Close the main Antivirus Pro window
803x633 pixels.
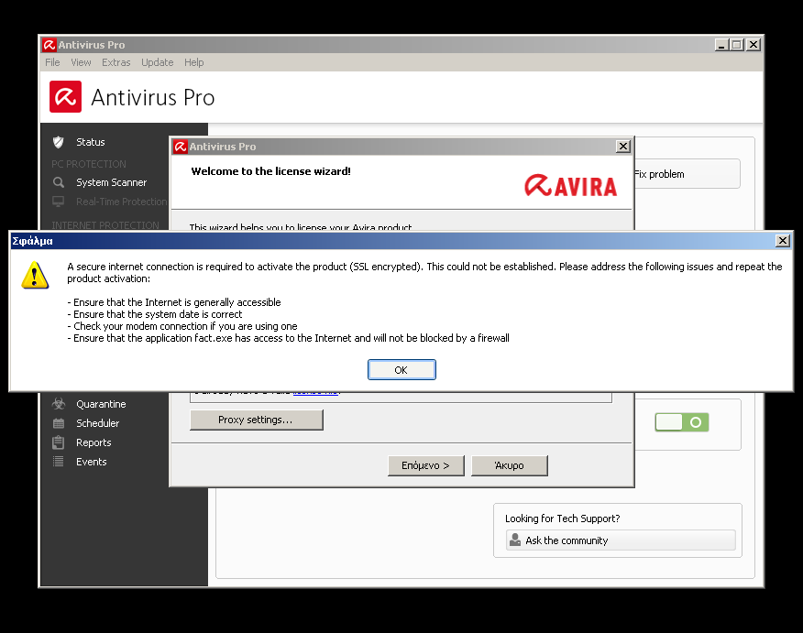[x=753, y=45]
